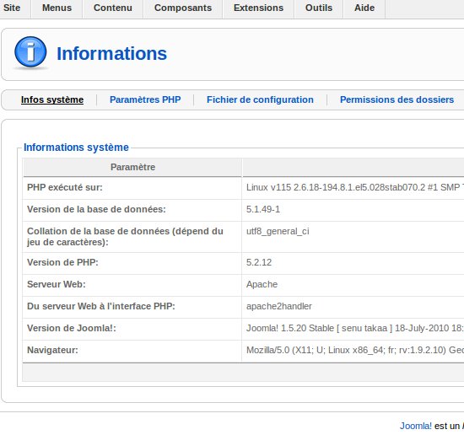Click the Apache server value
This screenshot has width=464, height=435.
pos(262,284)
